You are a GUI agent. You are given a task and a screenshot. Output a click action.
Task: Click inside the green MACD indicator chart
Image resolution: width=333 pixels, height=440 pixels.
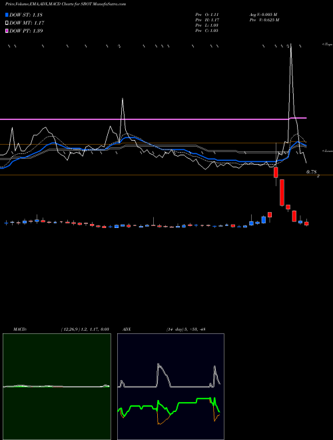[x=57, y=387]
